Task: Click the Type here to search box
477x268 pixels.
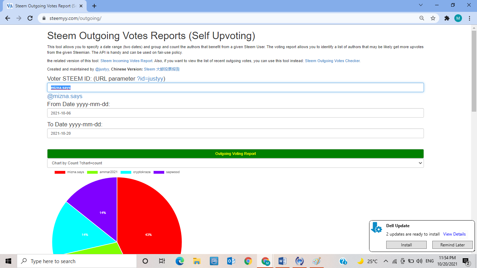Action: [76, 261]
